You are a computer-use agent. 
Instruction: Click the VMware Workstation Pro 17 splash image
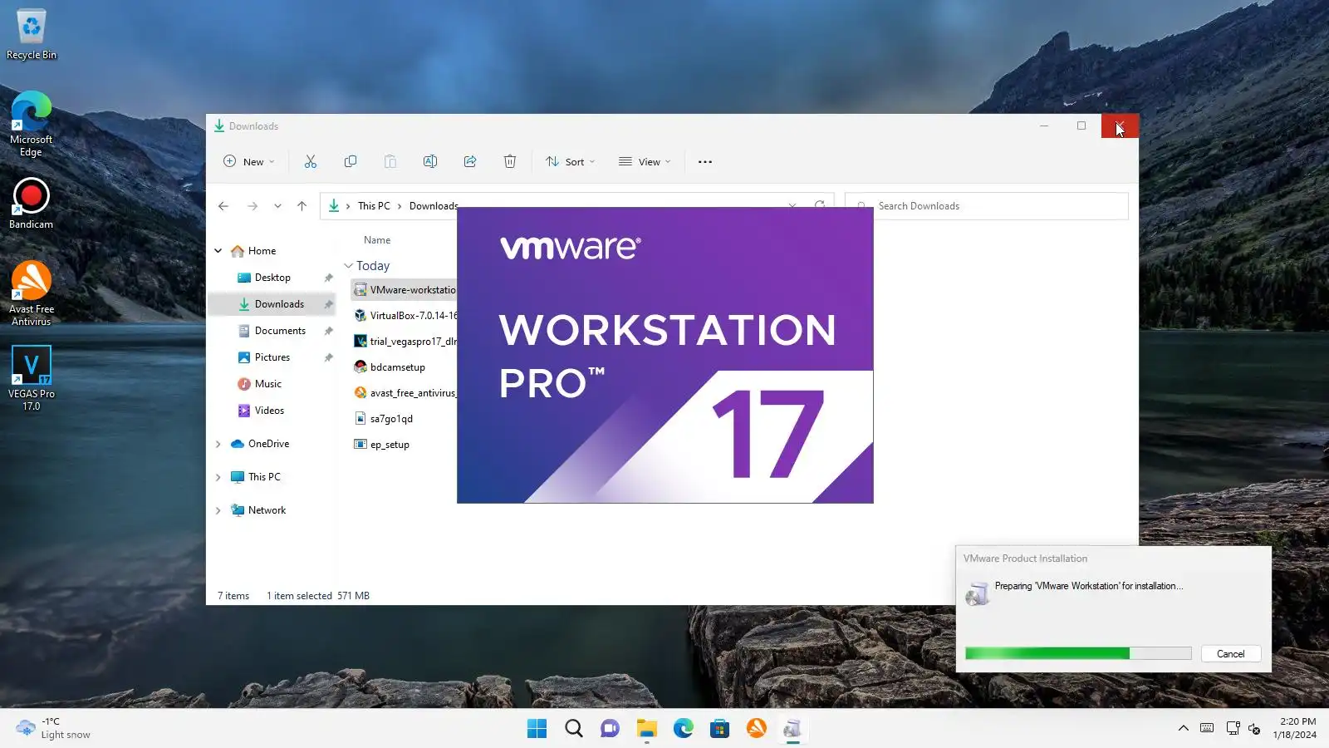click(665, 355)
